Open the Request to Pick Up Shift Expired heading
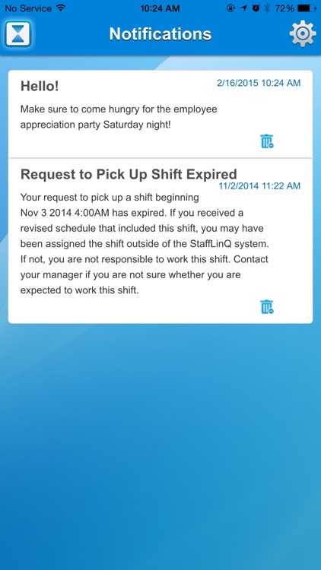 click(x=129, y=174)
